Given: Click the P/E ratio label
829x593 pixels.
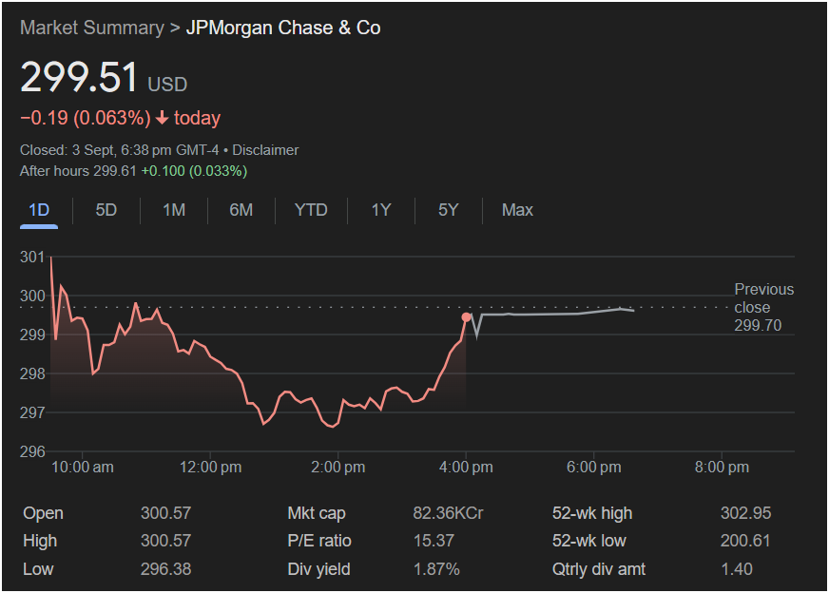Looking at the screenshot, I should (319, 541).
